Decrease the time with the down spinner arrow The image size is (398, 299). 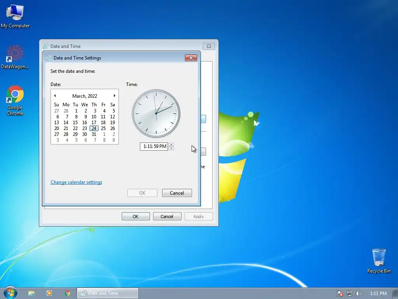coord(171,148)
